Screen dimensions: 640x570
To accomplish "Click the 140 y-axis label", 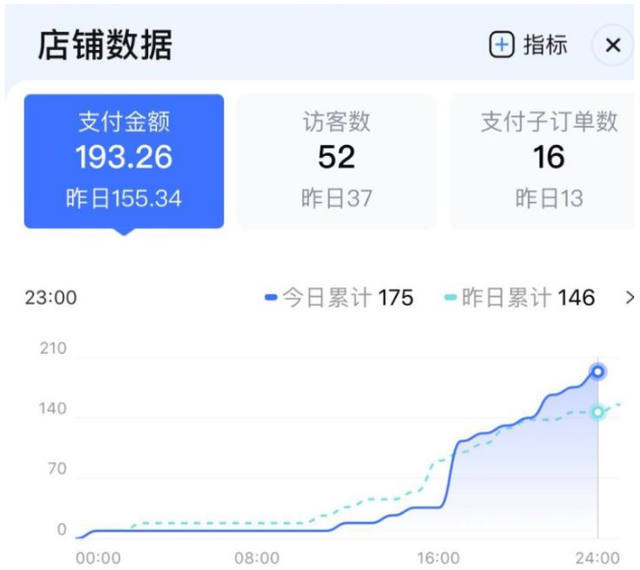I will [x=53, y=409].
